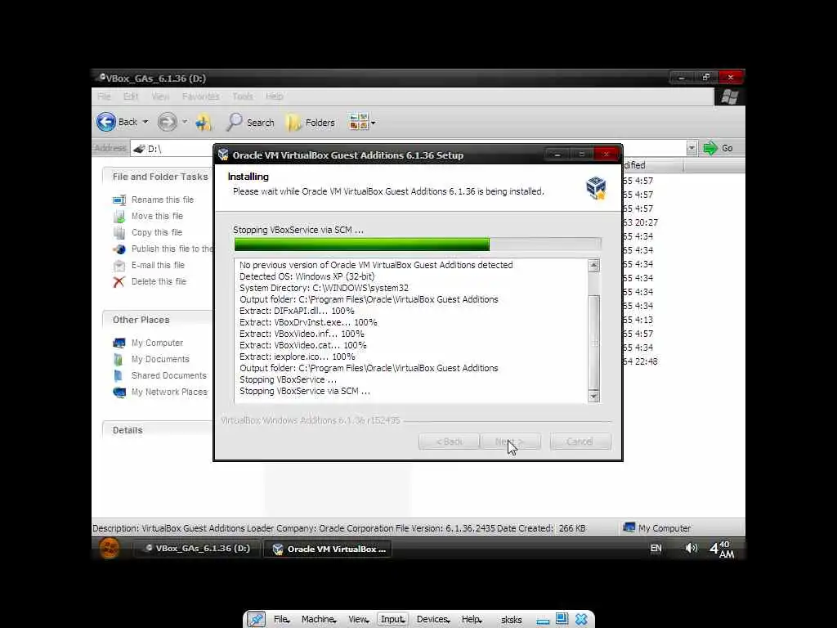837x628 pixels.
Task: Minimize the VM using mini toolbar icon
Action: (543, 621)
